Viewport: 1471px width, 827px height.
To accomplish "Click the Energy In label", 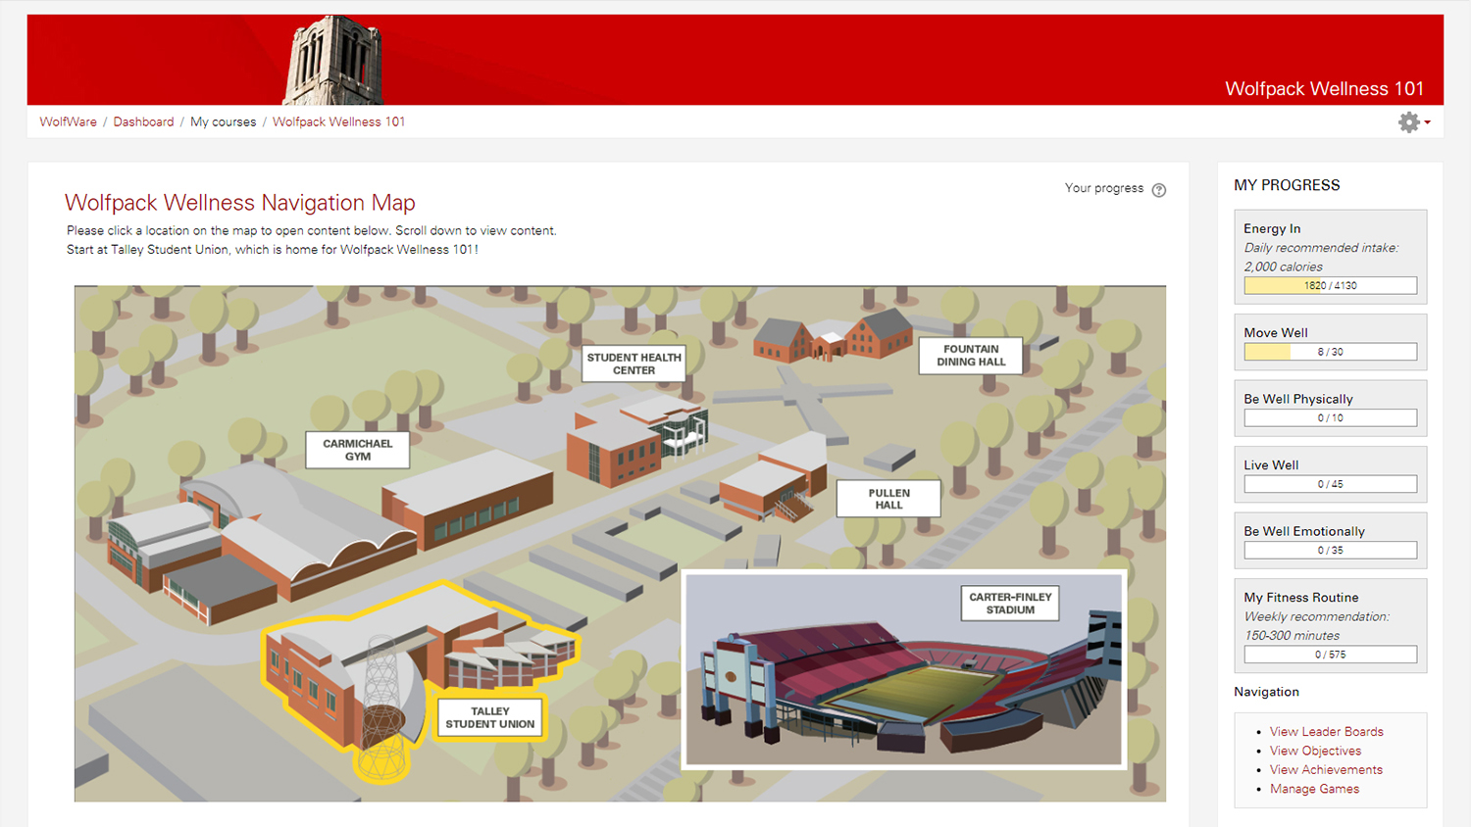I will tap(1272, 228).
